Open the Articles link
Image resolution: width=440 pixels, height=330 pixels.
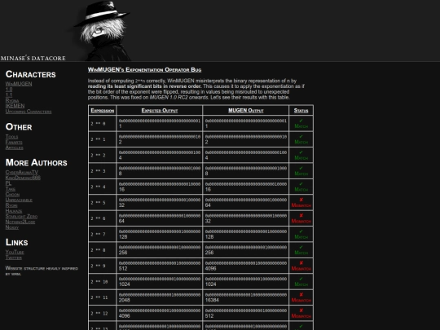[15, 147]
